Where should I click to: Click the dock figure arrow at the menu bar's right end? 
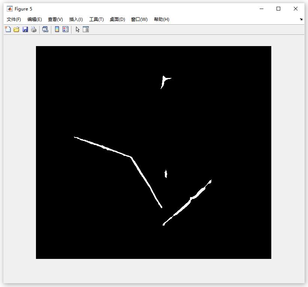click(301, 19)
